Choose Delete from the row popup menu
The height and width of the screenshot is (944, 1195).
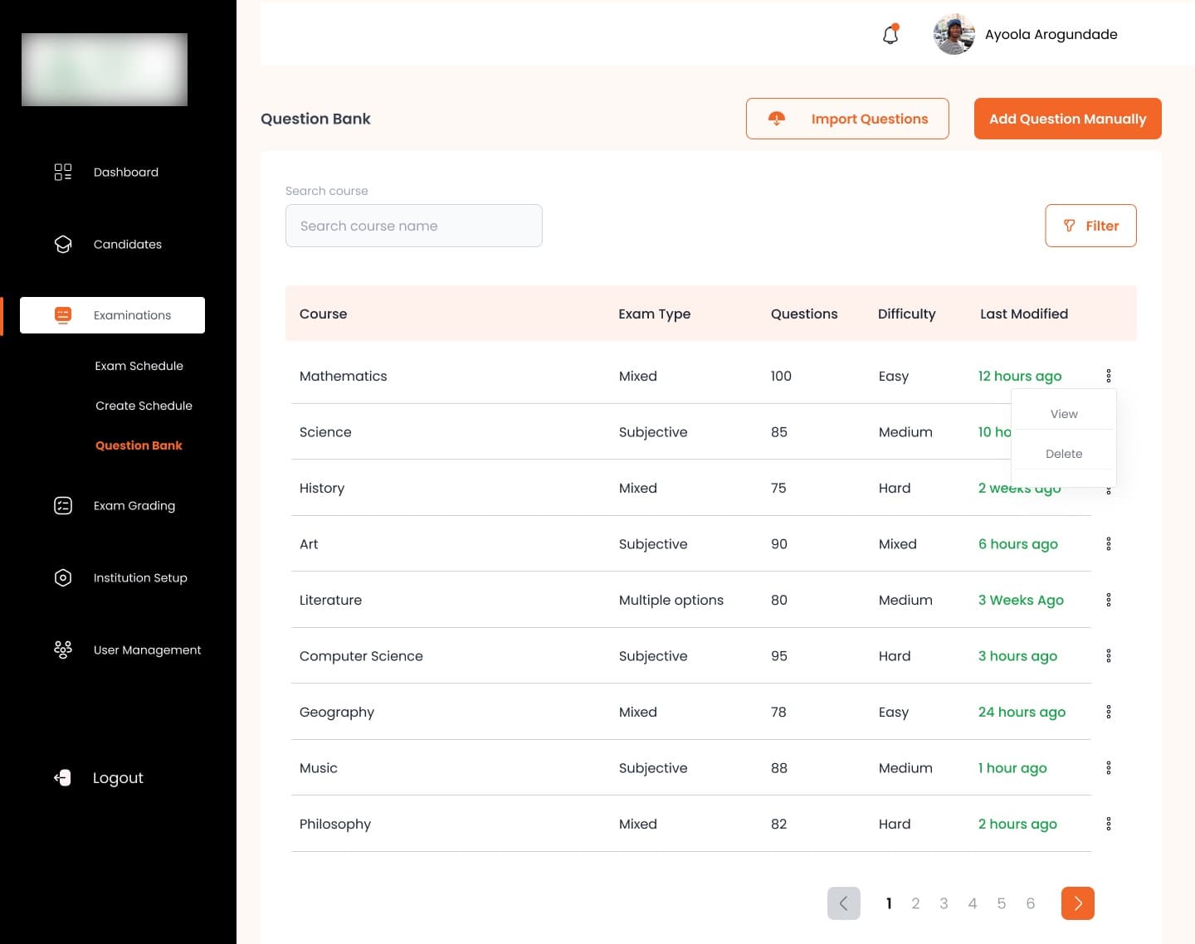click(1064, 454)
